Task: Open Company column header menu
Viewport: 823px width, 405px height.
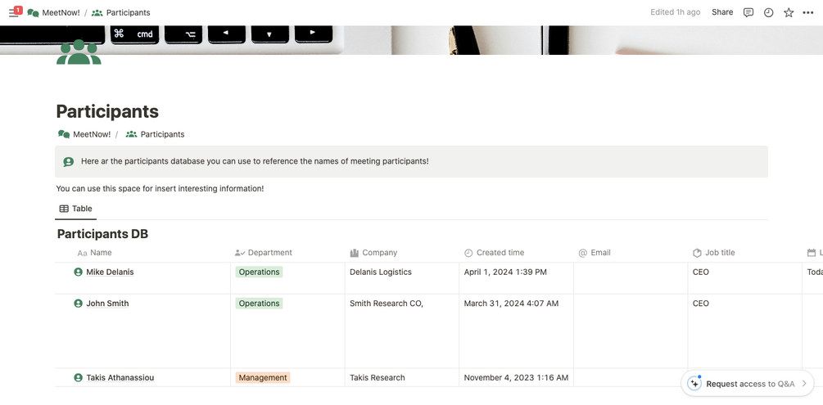Action: [x=379, y=253]
